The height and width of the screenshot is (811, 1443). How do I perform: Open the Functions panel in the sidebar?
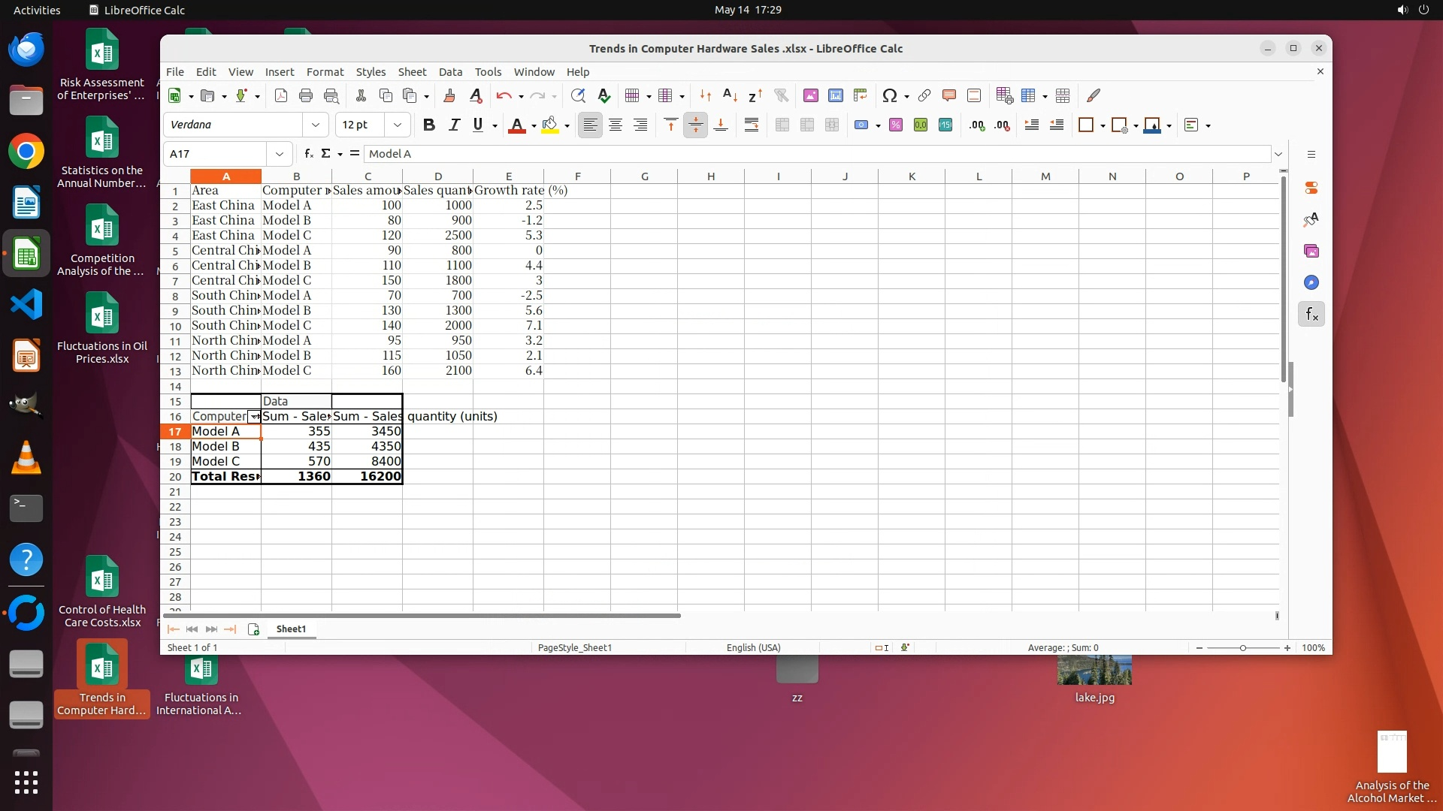tap(1311, 315)
